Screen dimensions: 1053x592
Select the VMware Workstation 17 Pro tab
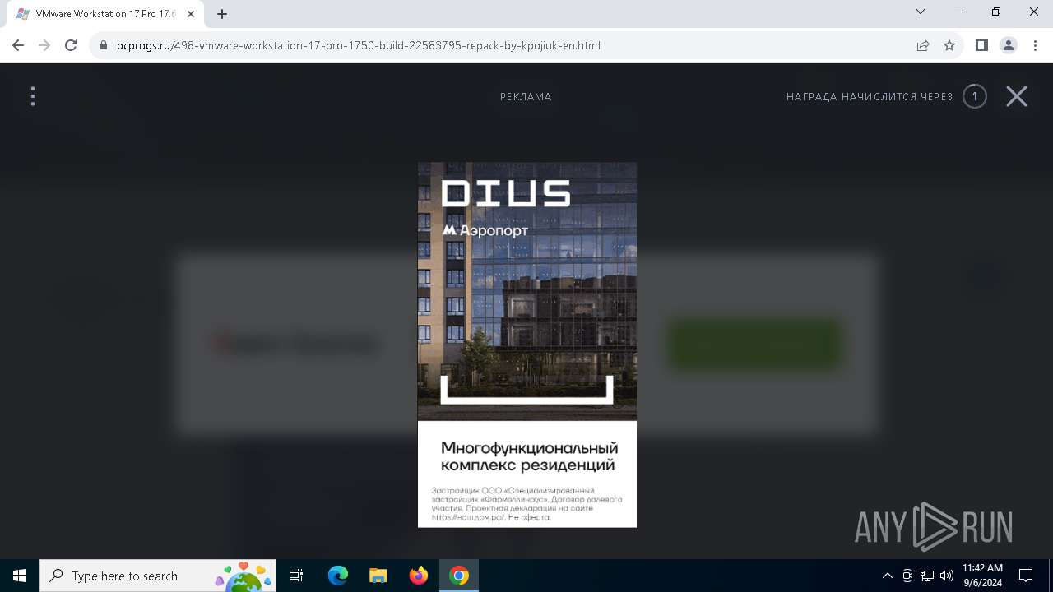coord(105,14)
